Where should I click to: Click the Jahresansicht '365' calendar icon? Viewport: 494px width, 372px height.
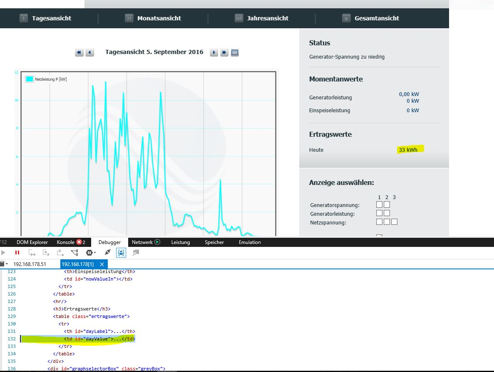(x=239, y=18)
